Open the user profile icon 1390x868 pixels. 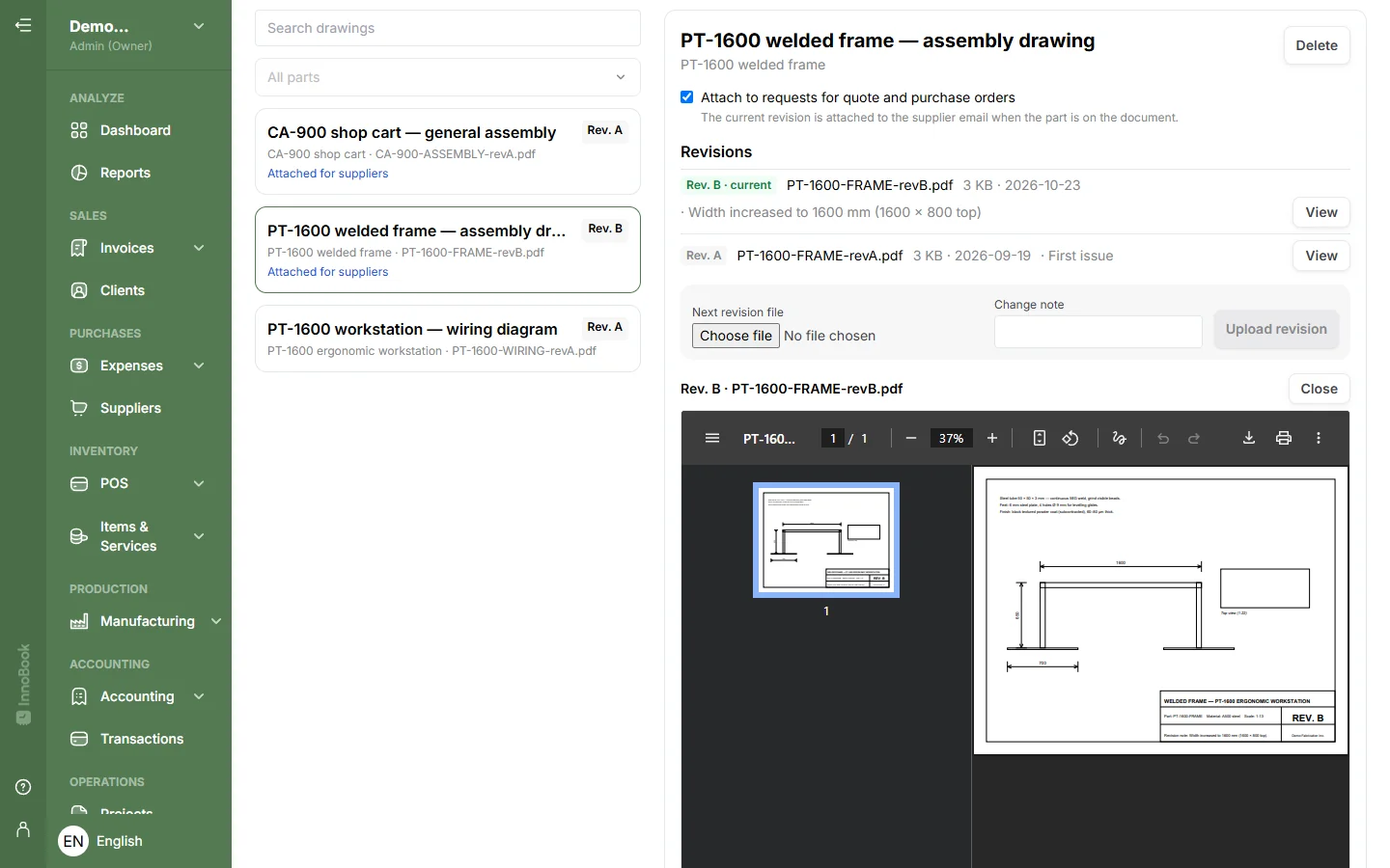[23, 829]
